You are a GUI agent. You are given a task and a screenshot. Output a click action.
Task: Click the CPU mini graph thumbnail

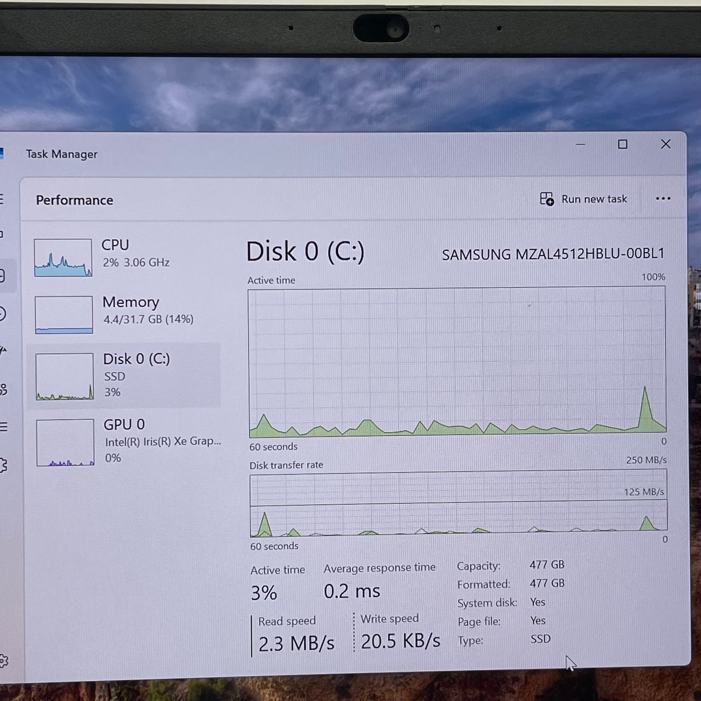click(63, 258)
